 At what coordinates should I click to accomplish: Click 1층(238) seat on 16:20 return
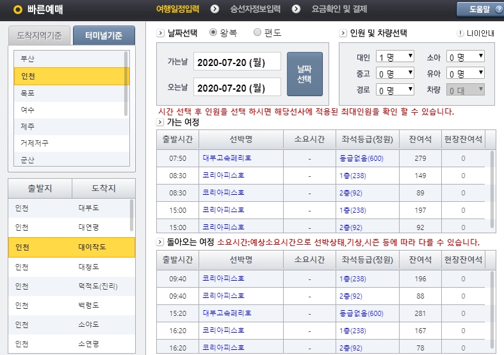353,331
